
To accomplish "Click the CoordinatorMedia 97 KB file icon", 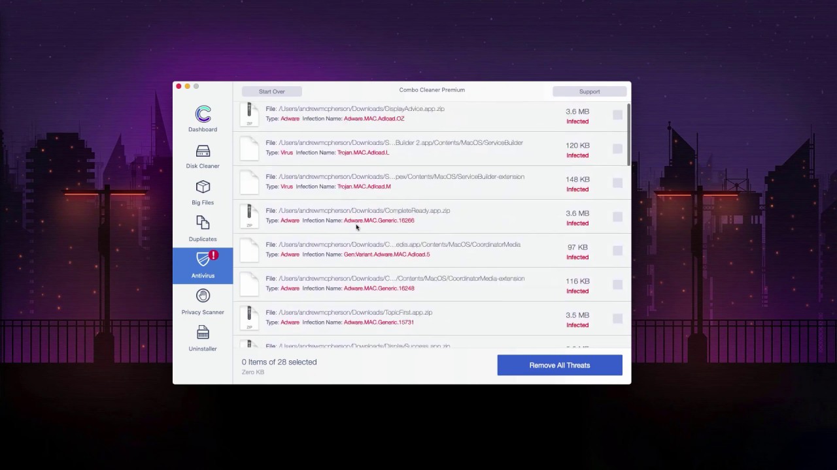I will (249, 250).
